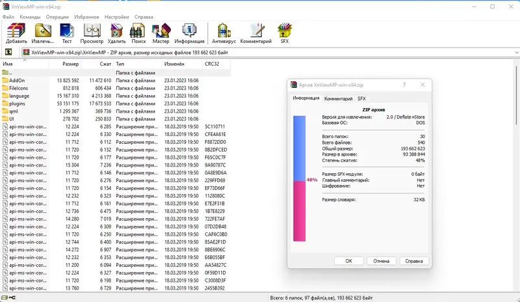Sort list by Сжат column header
The image size is (520, 302).
coord(97,64)
